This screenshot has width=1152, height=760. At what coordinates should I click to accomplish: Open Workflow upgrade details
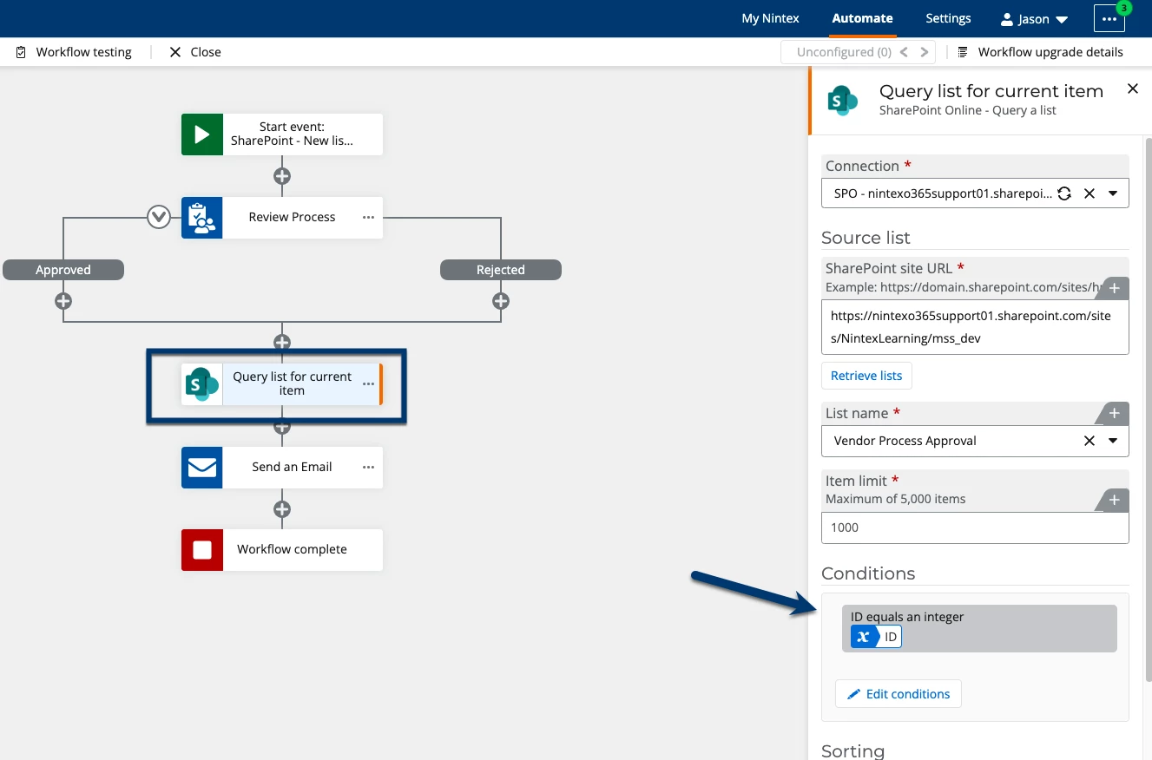(1040, 52)
